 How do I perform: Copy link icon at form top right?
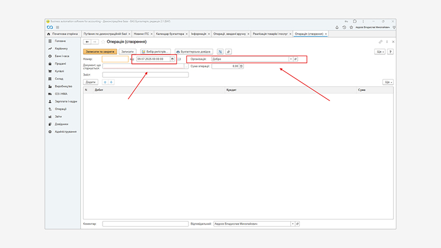point(380,42)
